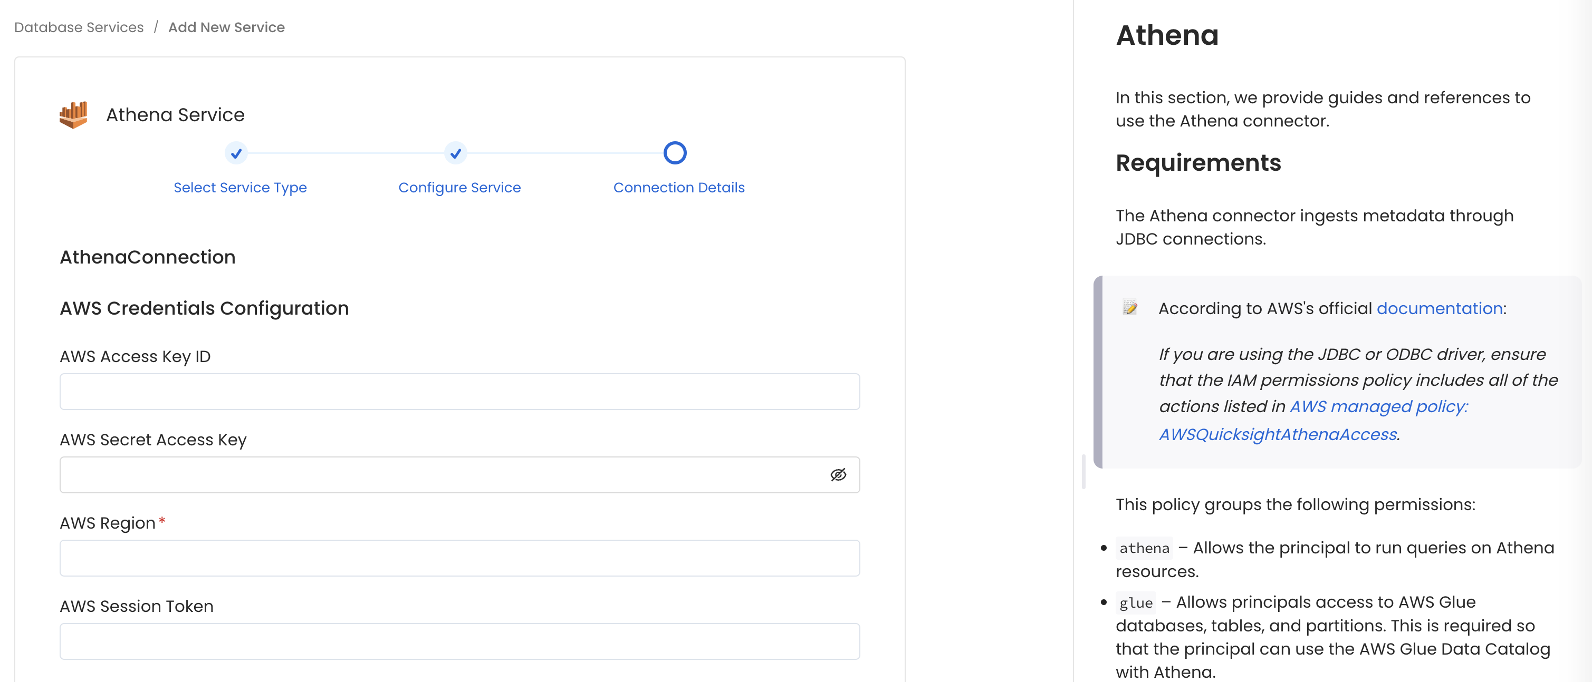The width and height of the screenshot is (1592, 682).
Task: Click the checkmark icon above Select Service Type
Action: 236,153
